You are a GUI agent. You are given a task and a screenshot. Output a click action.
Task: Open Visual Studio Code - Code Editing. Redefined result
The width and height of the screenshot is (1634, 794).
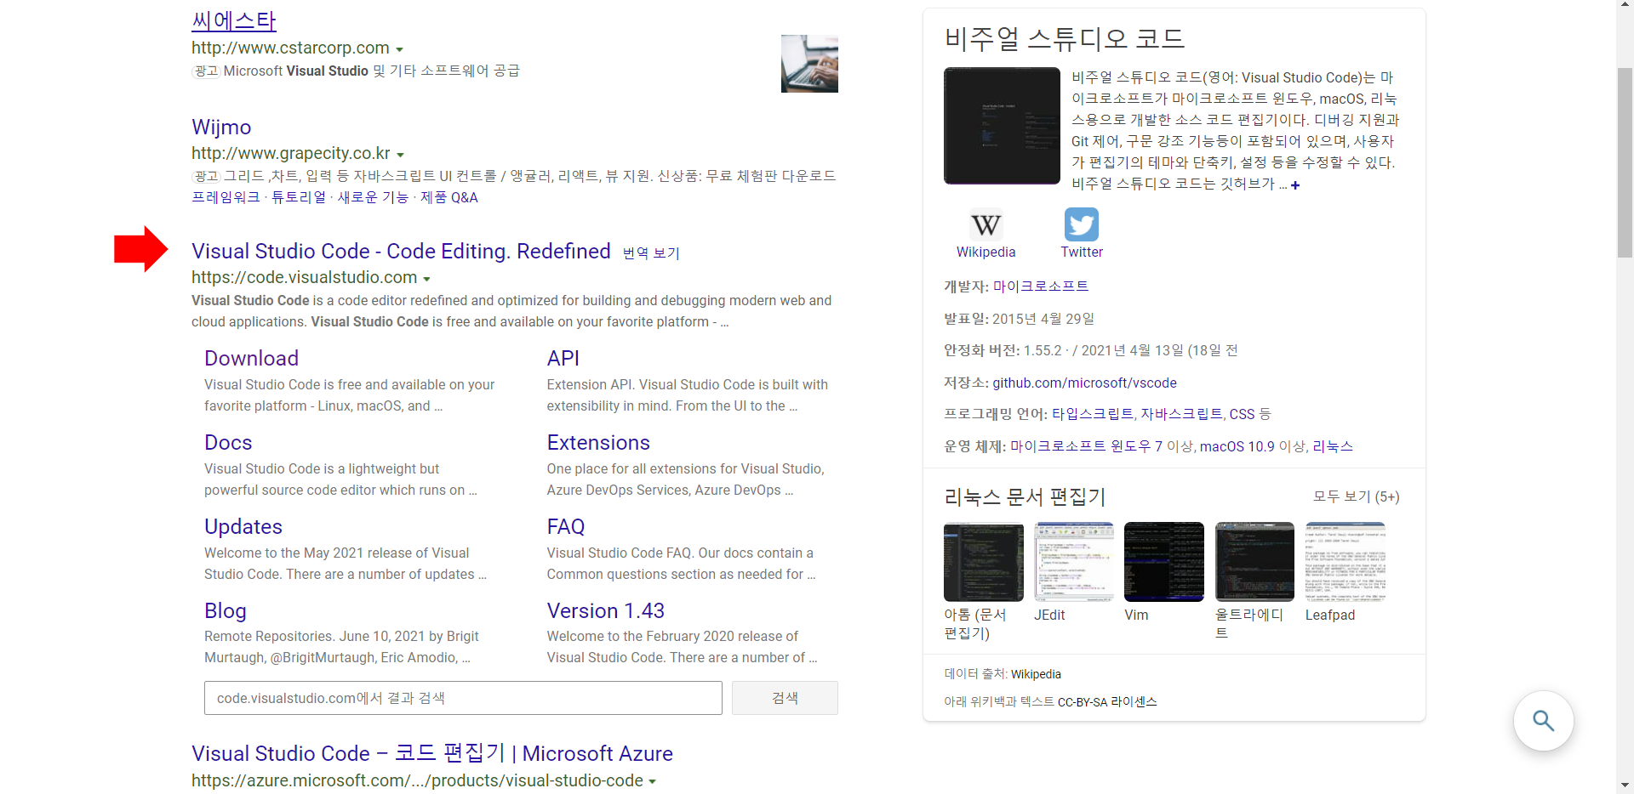point(401,252)
